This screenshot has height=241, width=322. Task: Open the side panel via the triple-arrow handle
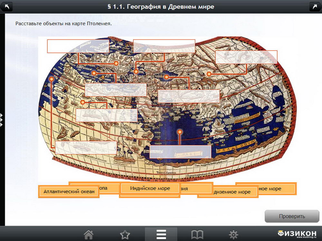pos(1,120)
